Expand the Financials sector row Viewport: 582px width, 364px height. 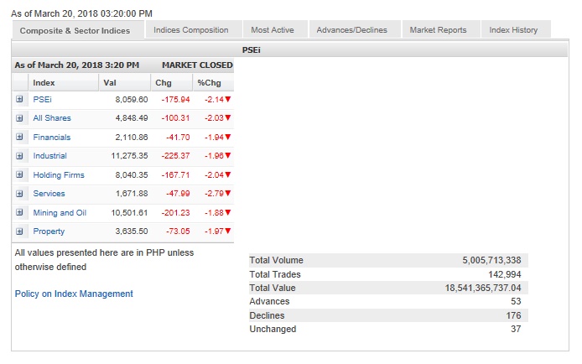(19, 137)
